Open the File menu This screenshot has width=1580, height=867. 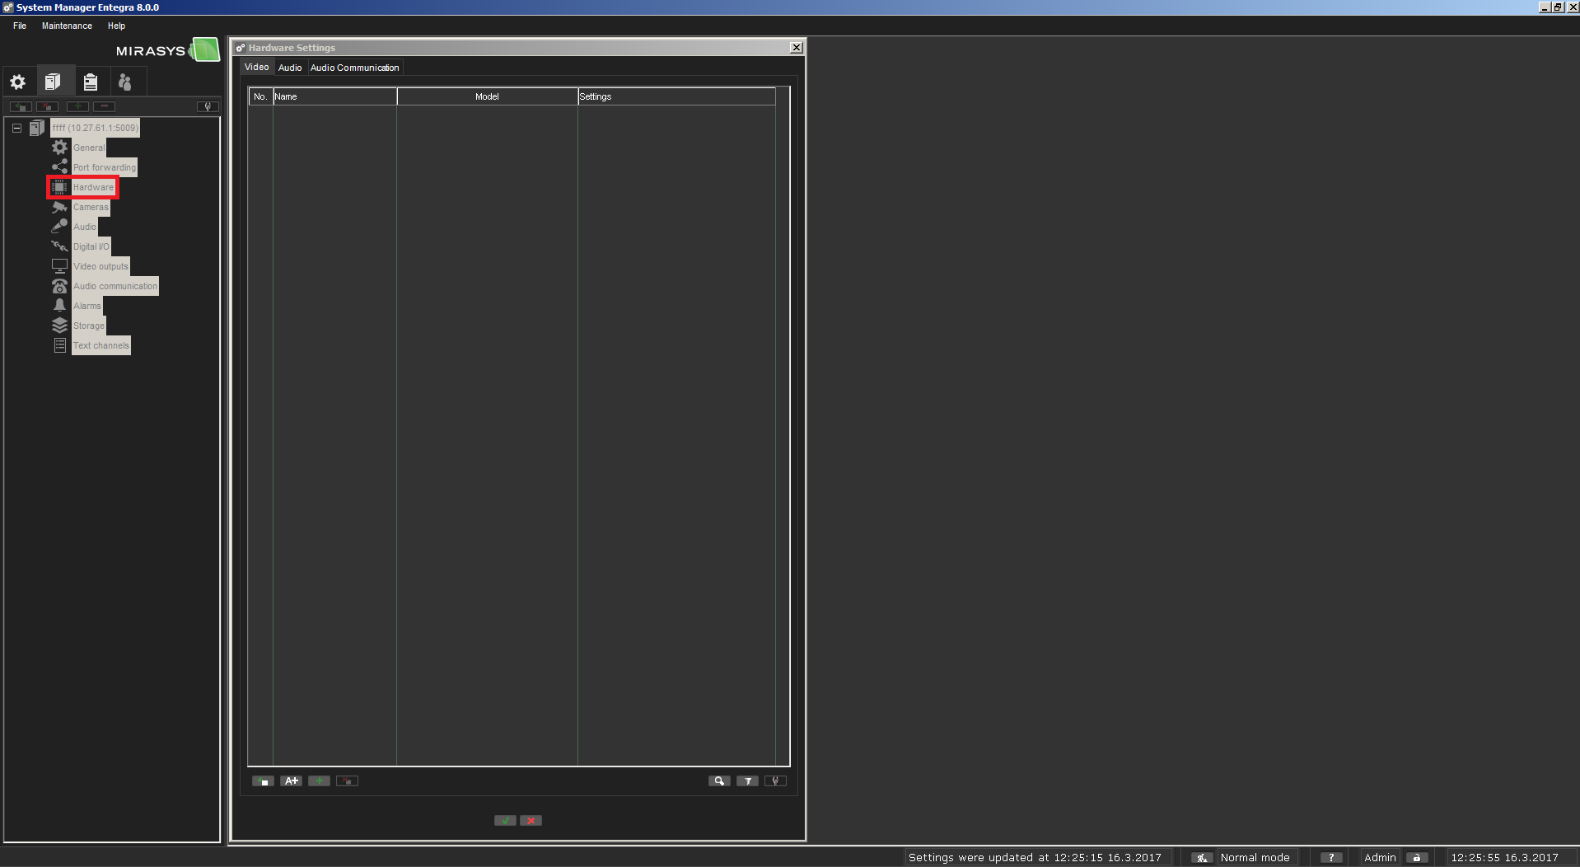[x=20, y=26]
